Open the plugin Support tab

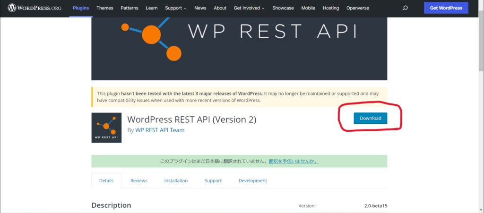click(213, 180)
